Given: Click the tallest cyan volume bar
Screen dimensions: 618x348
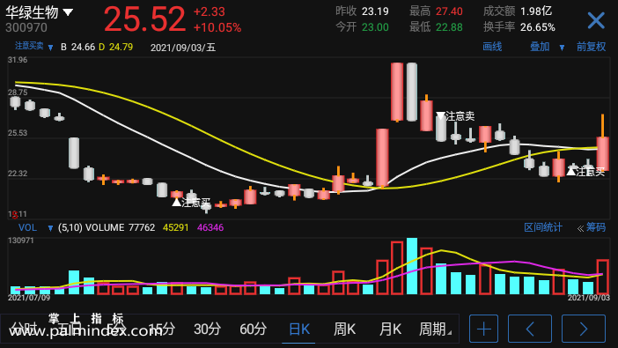Looking at the screenshot, I should [412, 266].
